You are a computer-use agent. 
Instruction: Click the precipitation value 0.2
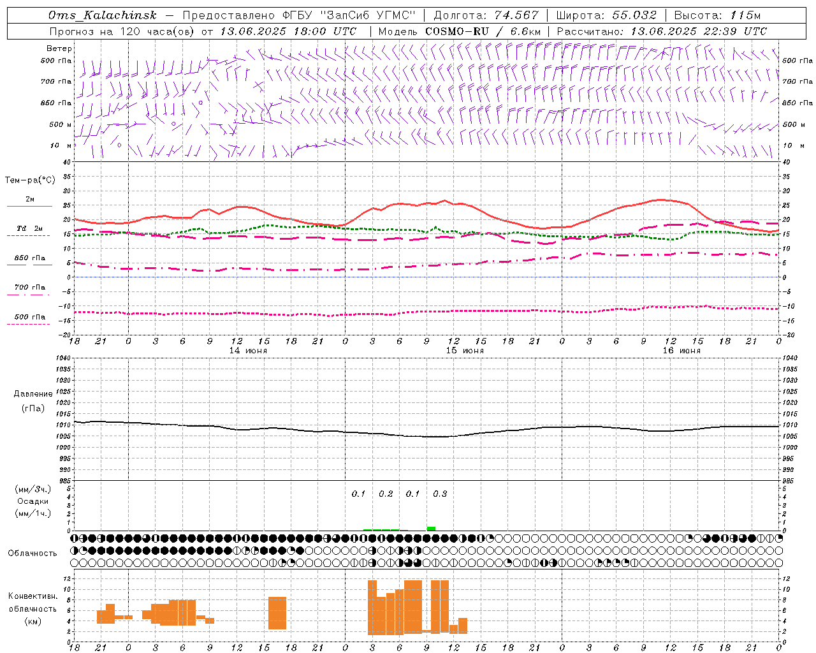[x=386, y=494]
